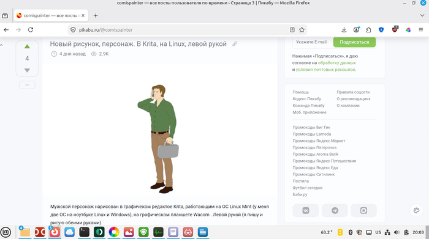The width and height of the screenshot is (429, 239).
Task: Open the theme palette button
Action: click(x=416, y=210)
